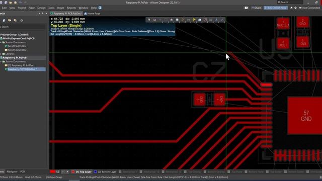
Task: Click the Projects panel settings gear
Action: click(21, 20)
